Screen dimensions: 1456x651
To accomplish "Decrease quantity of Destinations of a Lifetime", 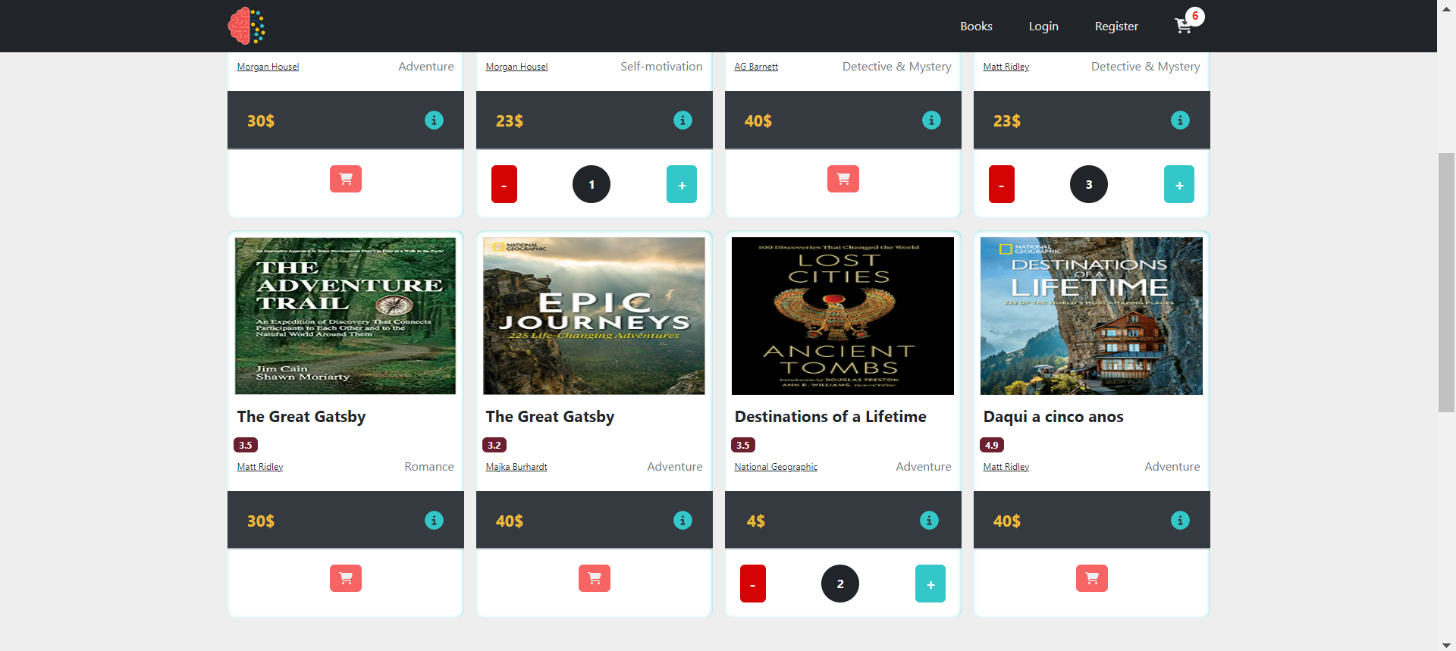I will point(752,584).
